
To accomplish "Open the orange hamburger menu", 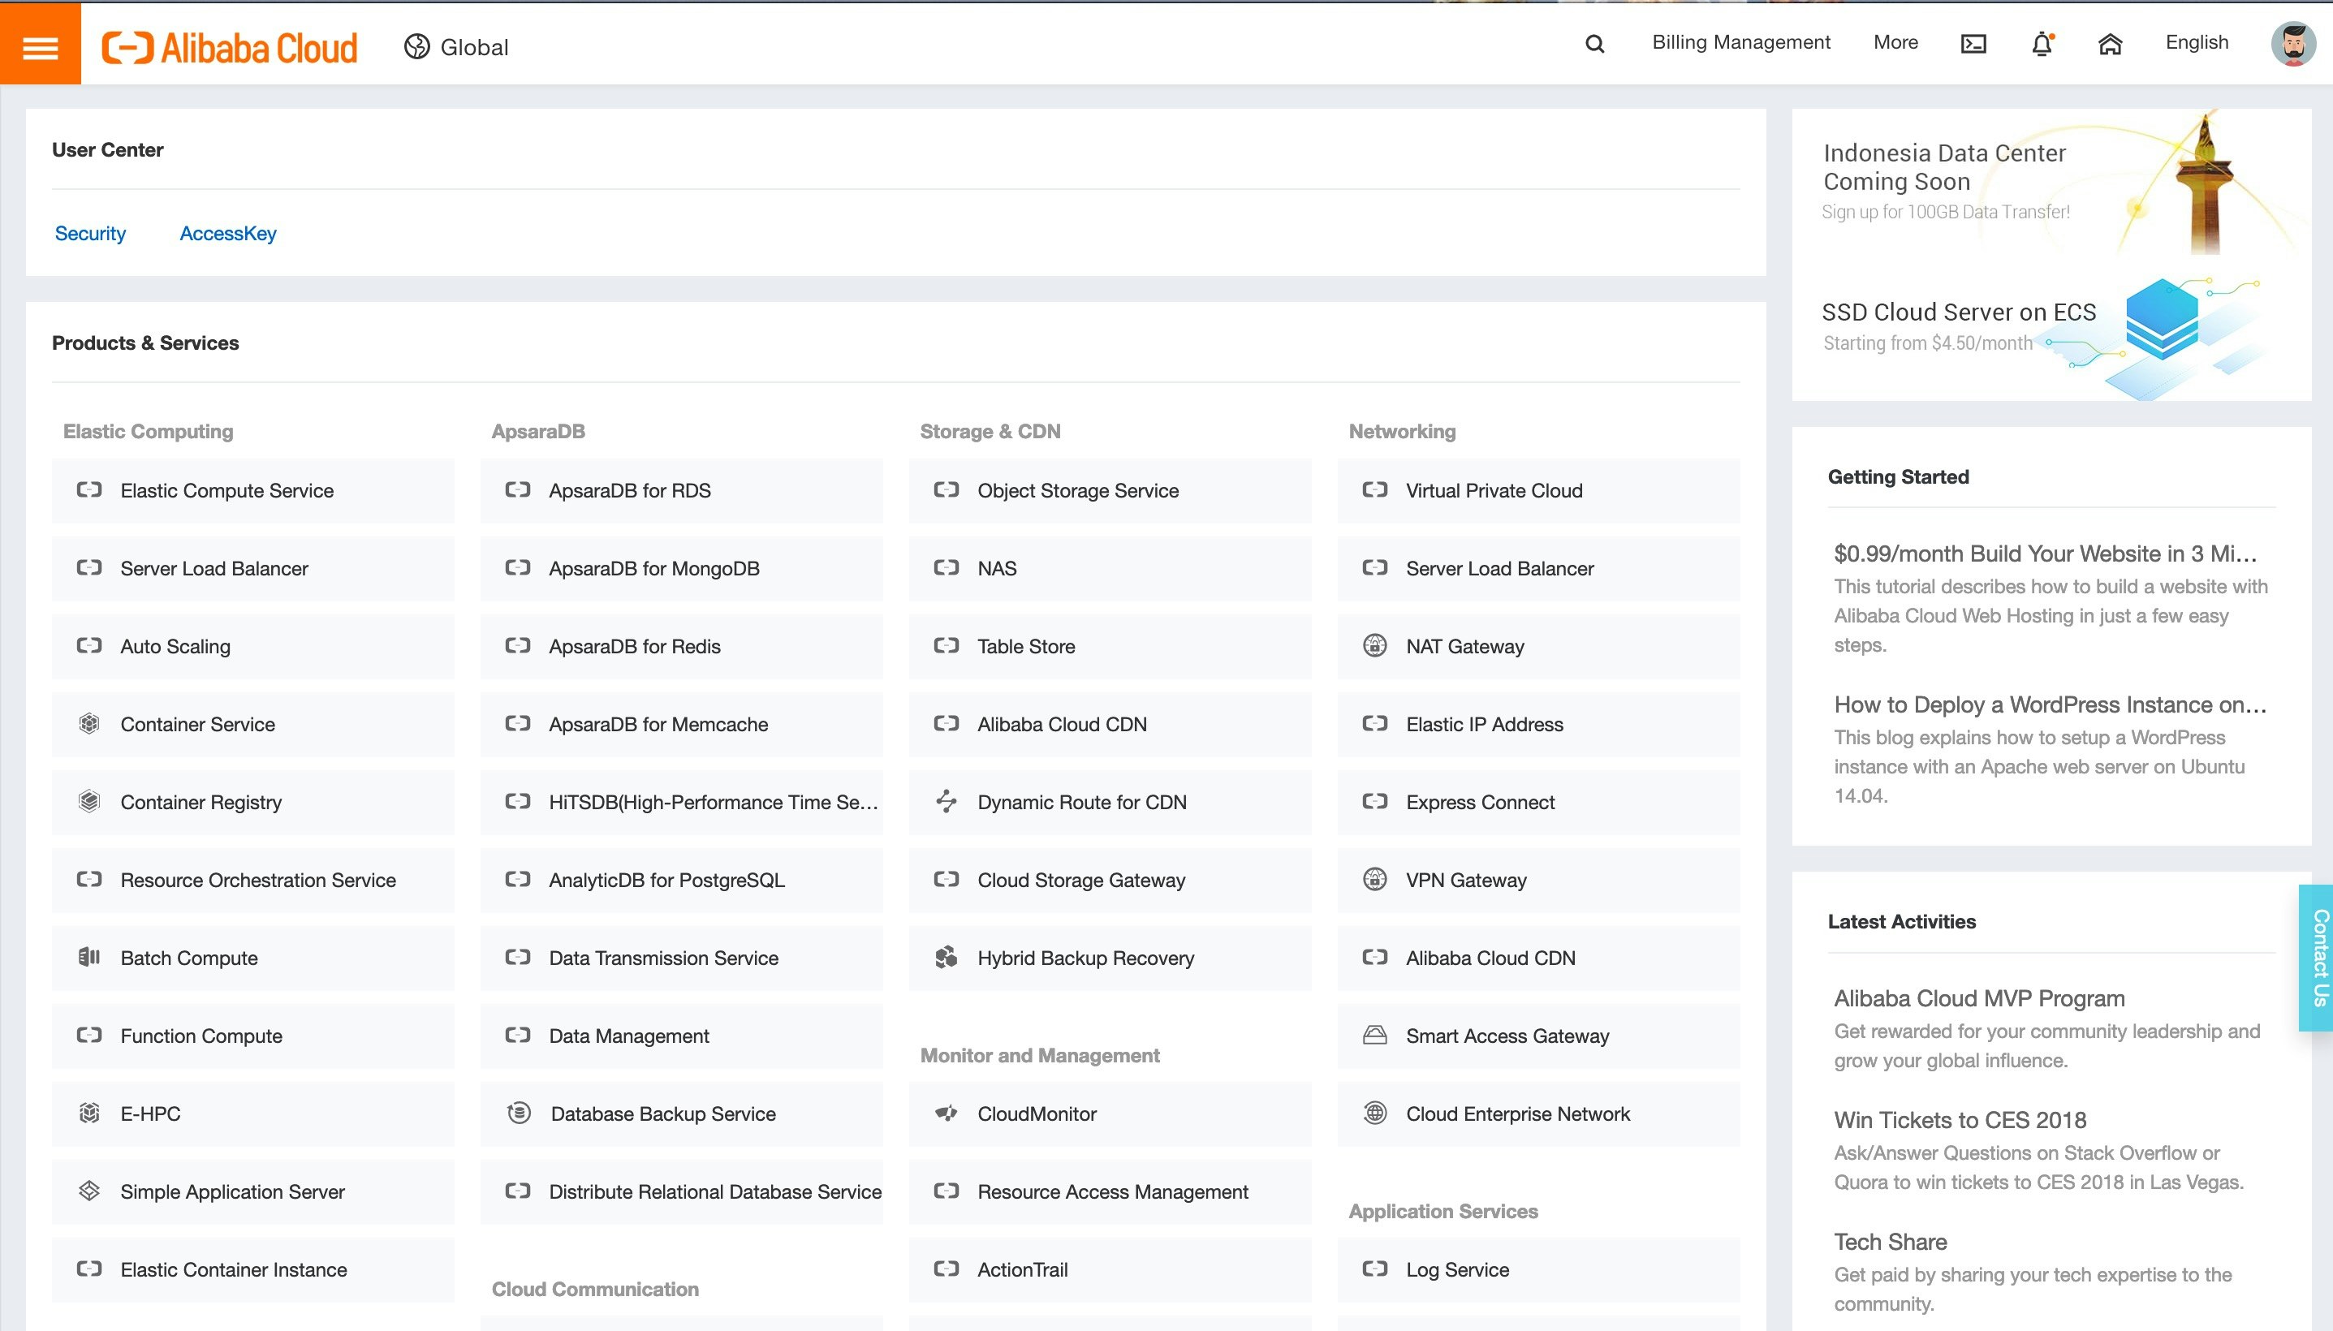I will click(41, 44).
